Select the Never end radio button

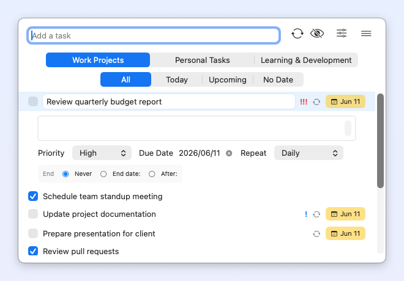pyautogui.click(x=65, y=174)
